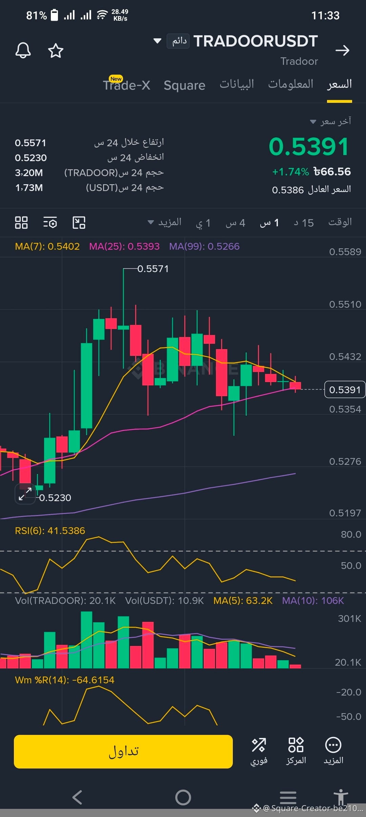366x817 pixels.
Task: Tap the 24h TRADOOR volume 3.20M
Action: (x=29, y=173)
